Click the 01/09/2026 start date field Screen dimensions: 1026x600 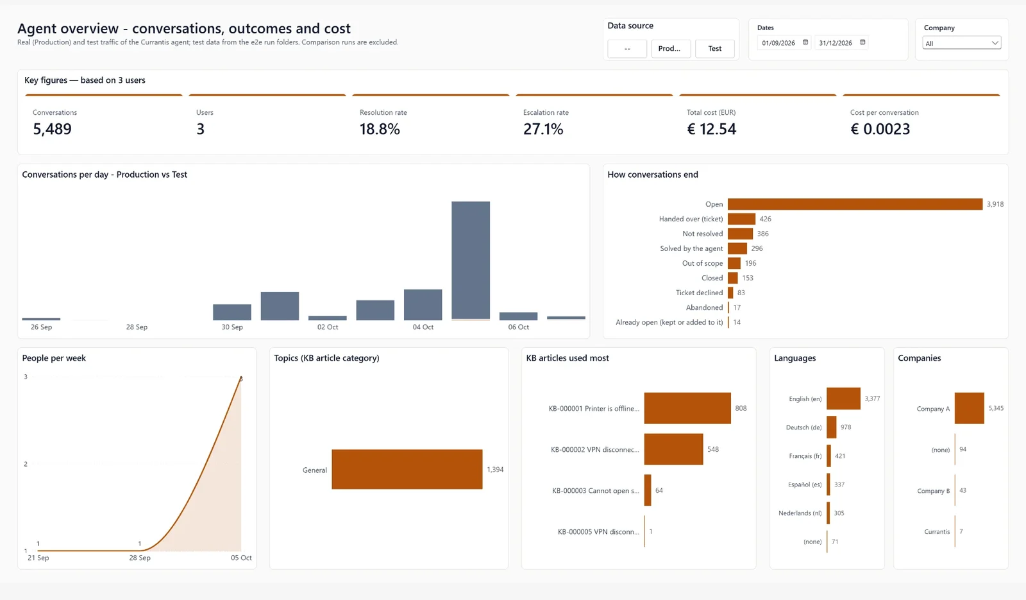coord(778,43)
